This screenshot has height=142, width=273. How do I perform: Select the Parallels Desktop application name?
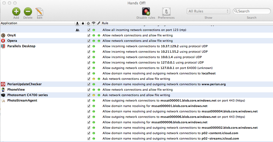click(21, 46)
